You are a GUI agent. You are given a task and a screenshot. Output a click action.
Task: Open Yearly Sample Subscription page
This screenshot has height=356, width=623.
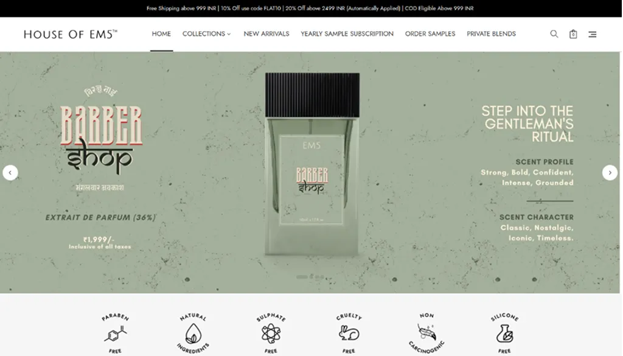[347, 33]
